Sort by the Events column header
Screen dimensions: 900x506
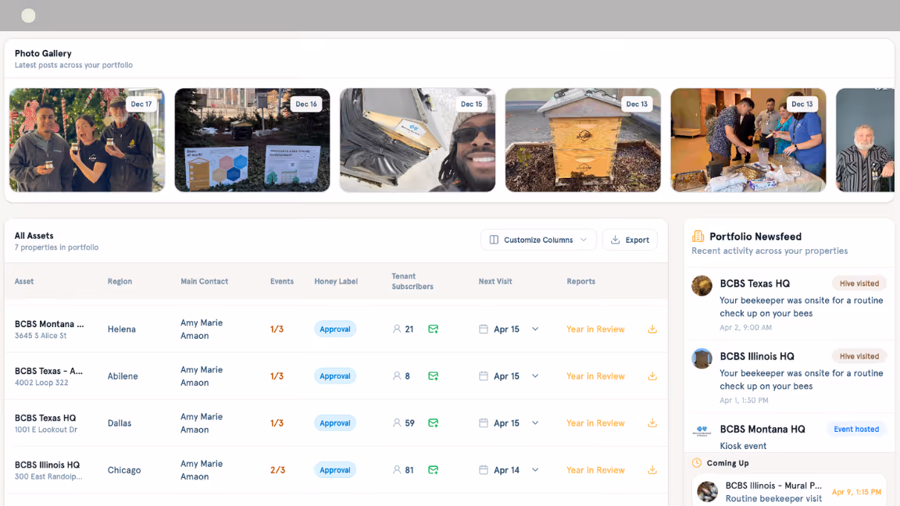(282, 282)
